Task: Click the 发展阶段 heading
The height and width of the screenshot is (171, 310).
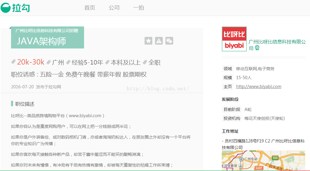Action: pyautogui.click(x=230, y=99)
